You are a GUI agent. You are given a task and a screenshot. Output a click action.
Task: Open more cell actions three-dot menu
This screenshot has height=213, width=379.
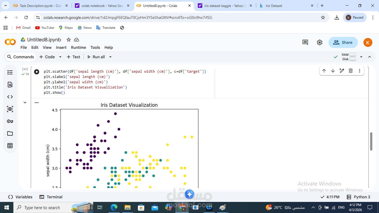coord(360,71)
